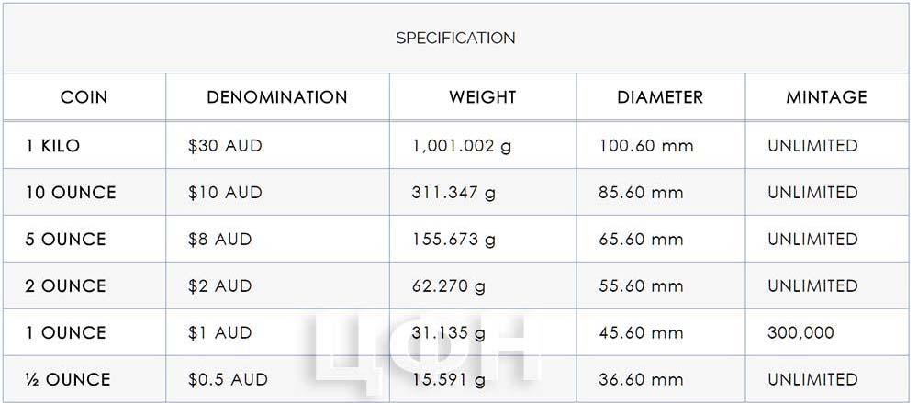This screenshot has height=403, width=918.
Task: Select the 10 OUNCE row label
Action: (71, 192)
